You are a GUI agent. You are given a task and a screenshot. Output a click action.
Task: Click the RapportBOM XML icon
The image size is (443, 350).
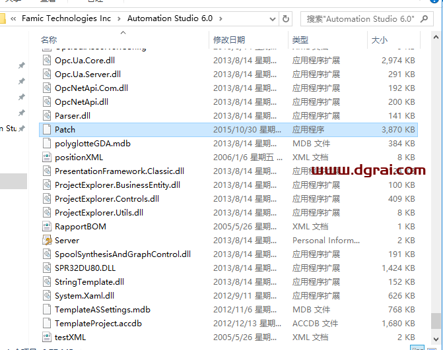(47, 226)
